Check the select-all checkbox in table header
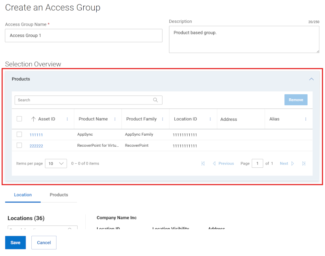The width and height of the screenshot is (325, 256). (19, 119)
